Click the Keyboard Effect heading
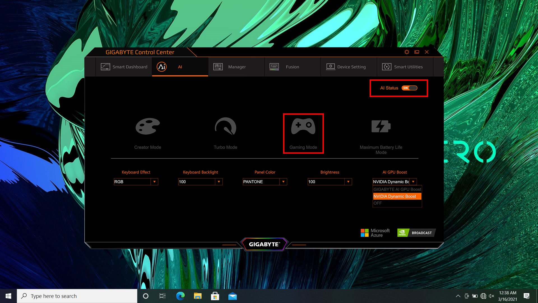Viewport: 538px width, 303px height. click(136, 172)
